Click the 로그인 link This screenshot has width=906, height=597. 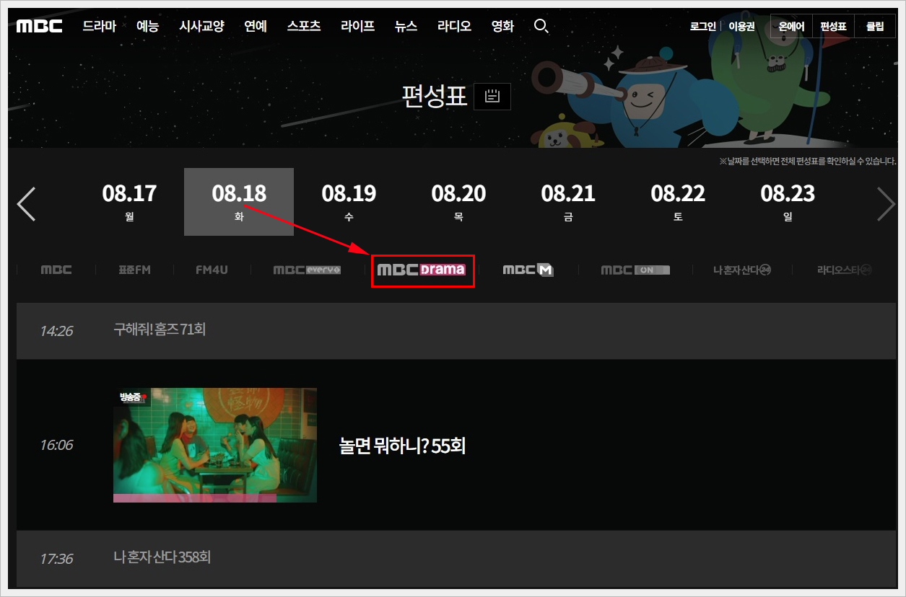pyautogui.click(x=703, y=26)
